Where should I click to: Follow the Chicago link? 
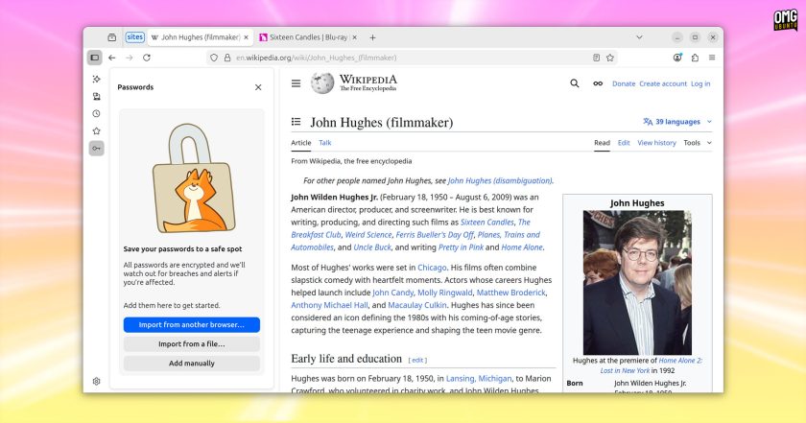click(432, 268)
